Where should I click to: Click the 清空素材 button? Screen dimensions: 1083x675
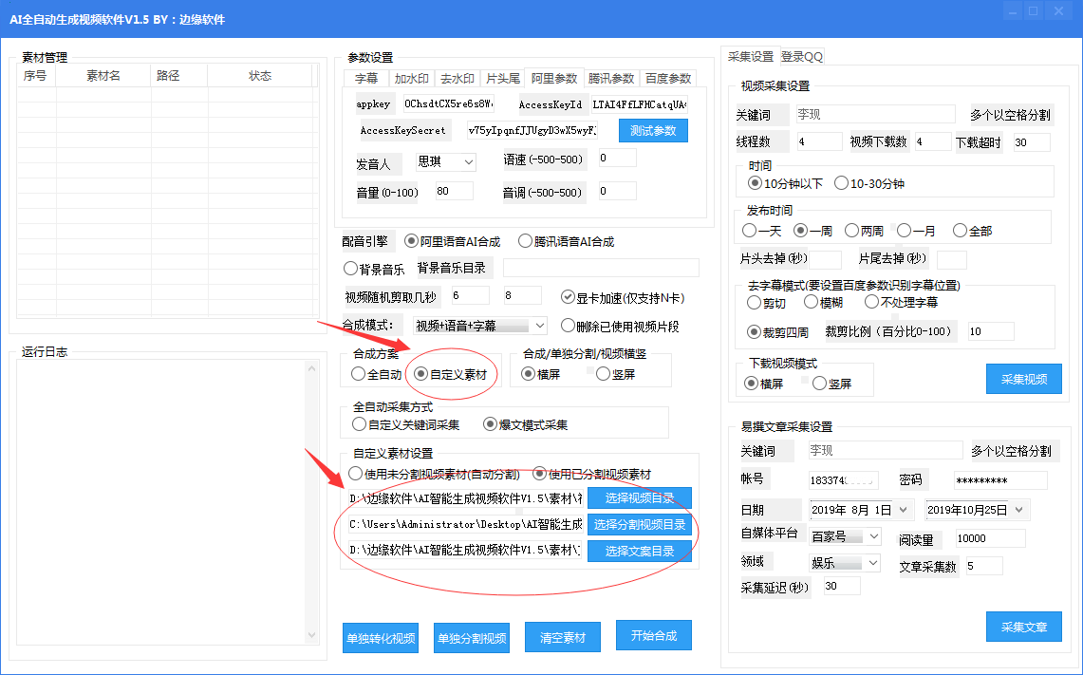562,637
